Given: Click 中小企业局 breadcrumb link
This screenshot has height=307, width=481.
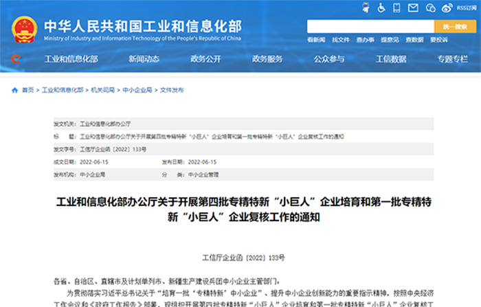Looking at the screenshot, I should tap(137, 90).
